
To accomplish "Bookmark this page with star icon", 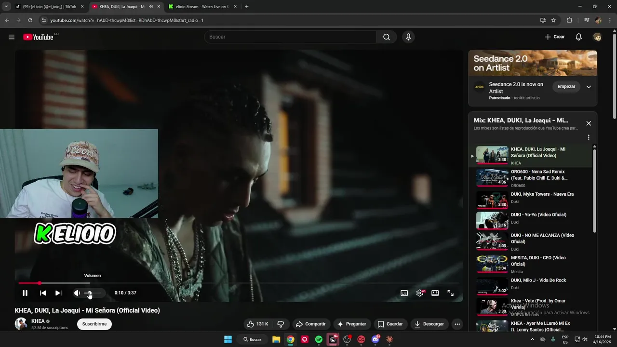I will point(553,20).
